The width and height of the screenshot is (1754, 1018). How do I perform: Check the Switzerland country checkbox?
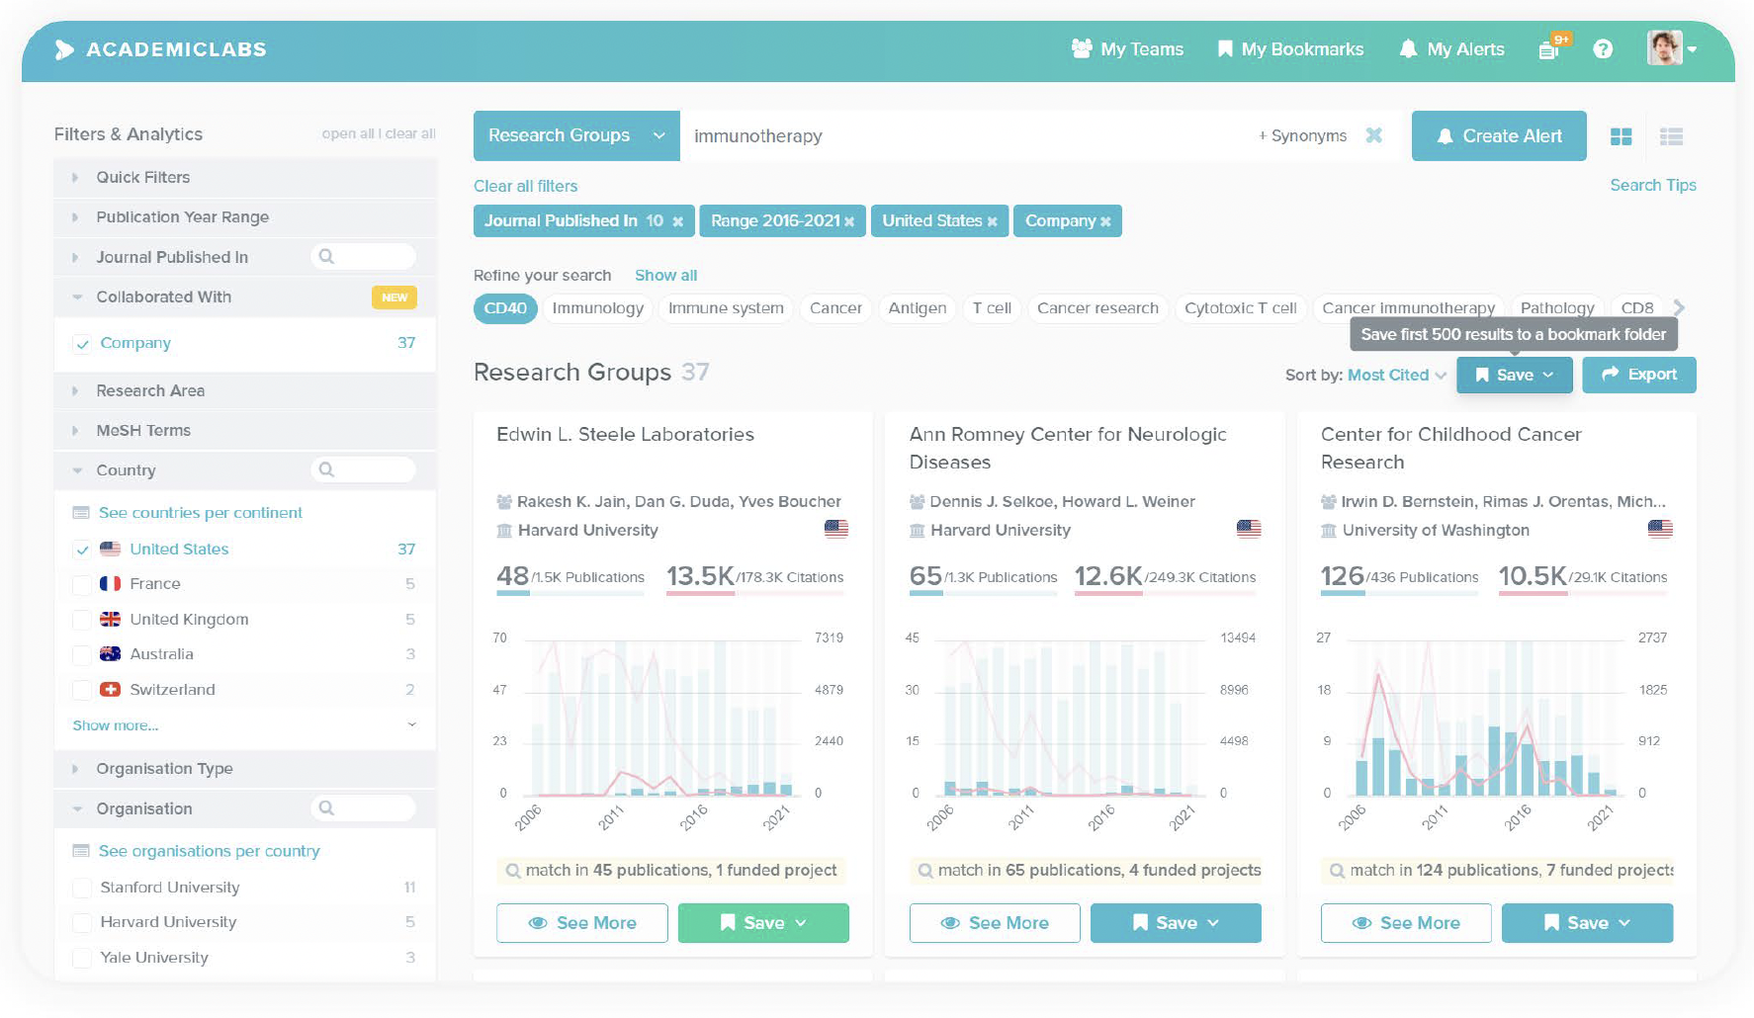(83, 690)
